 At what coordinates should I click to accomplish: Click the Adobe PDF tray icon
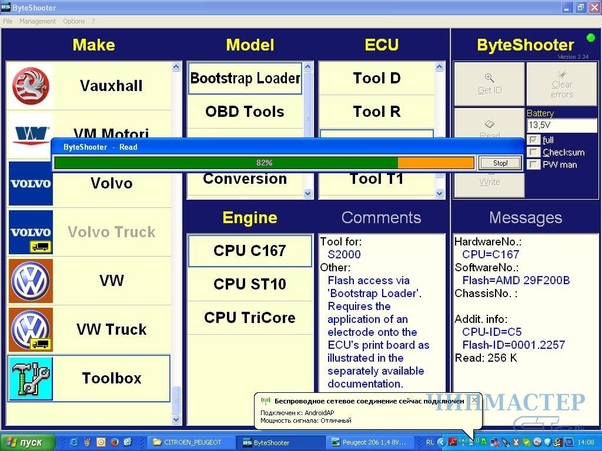(453, 442)
